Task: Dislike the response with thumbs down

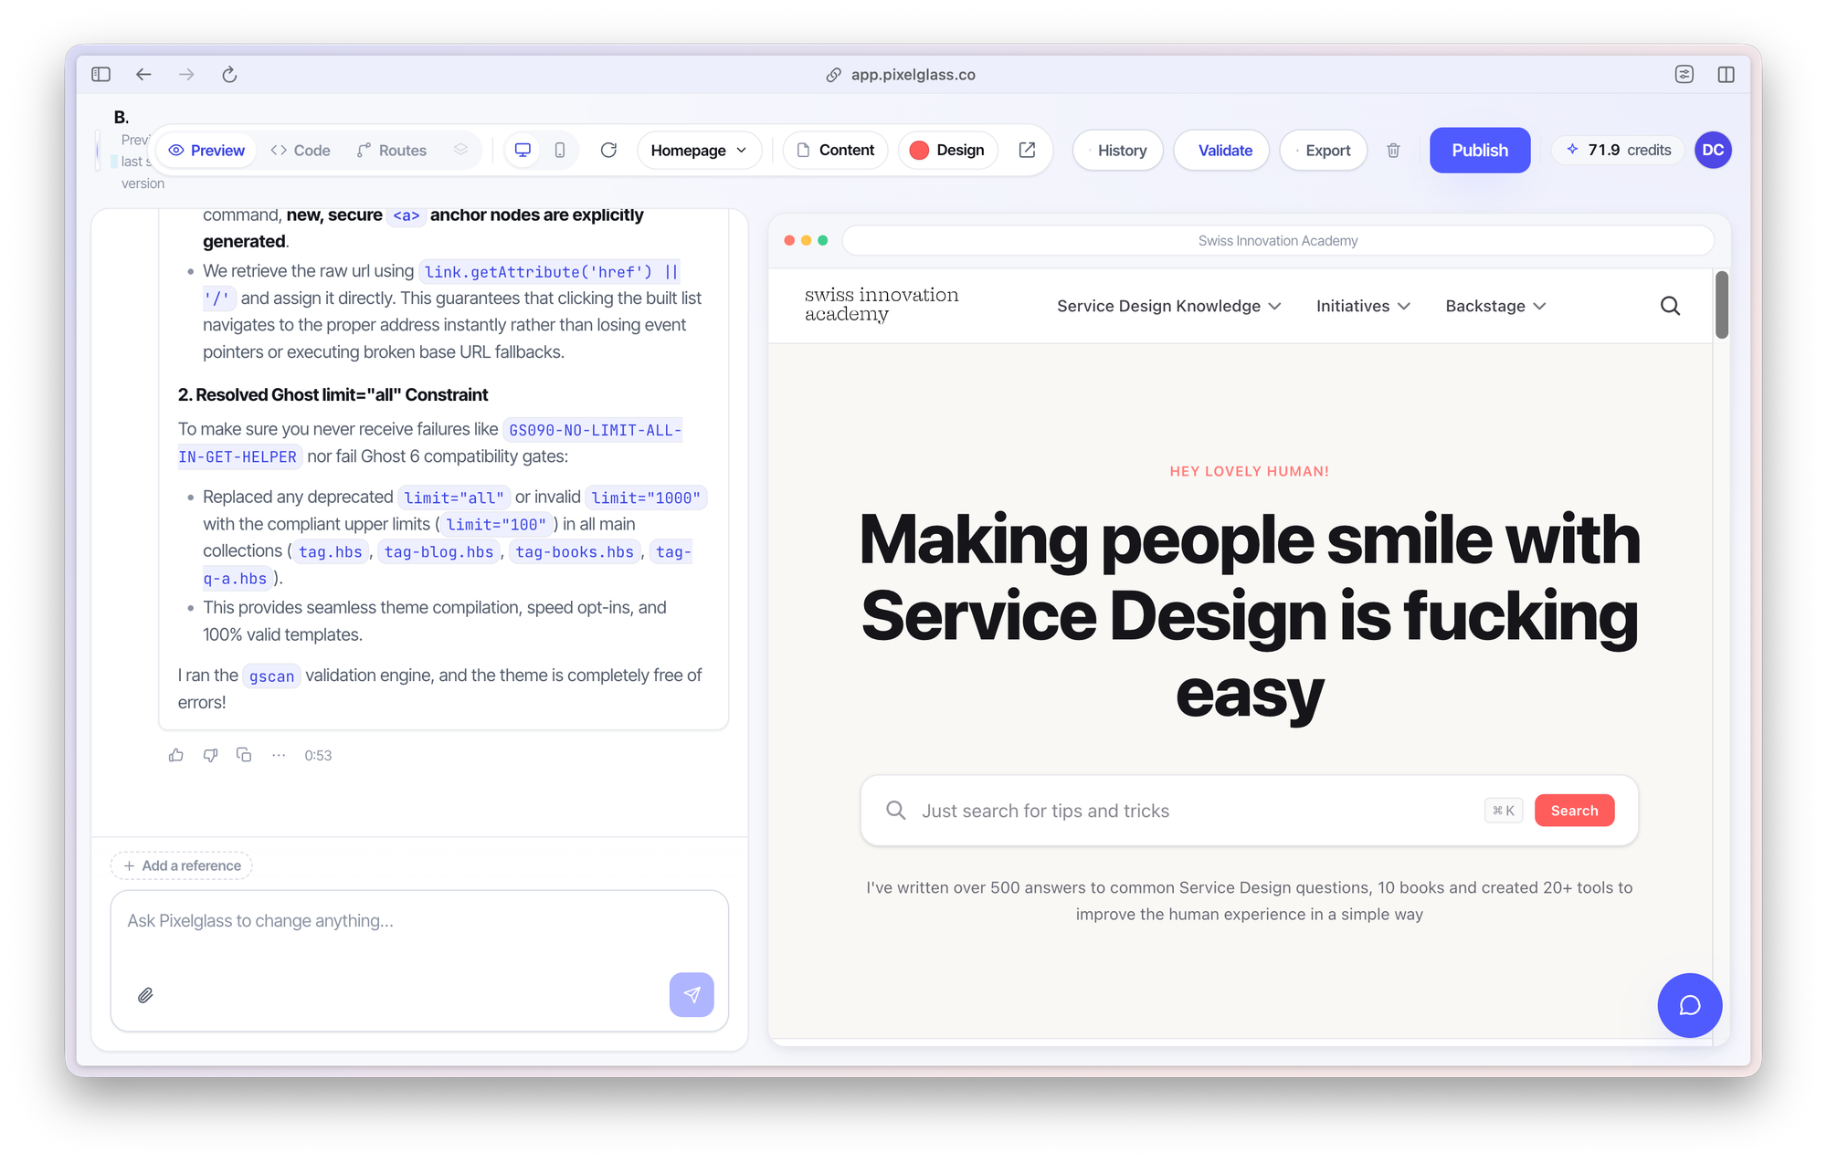Action: point(210,755)
